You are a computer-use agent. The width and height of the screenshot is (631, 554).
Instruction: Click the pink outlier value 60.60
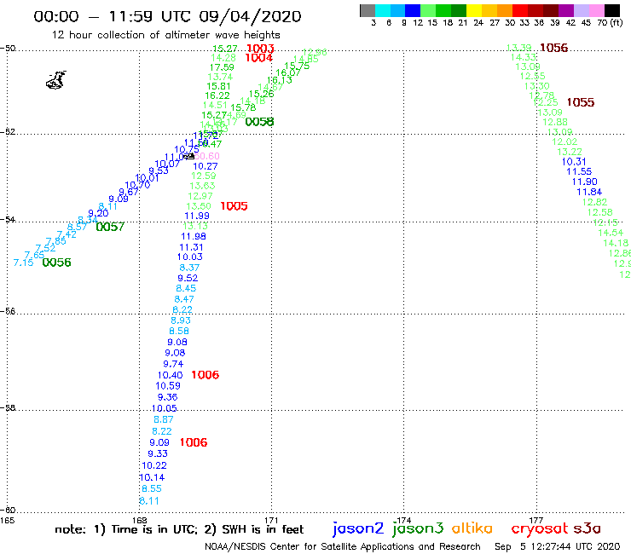tap(207, 156)
